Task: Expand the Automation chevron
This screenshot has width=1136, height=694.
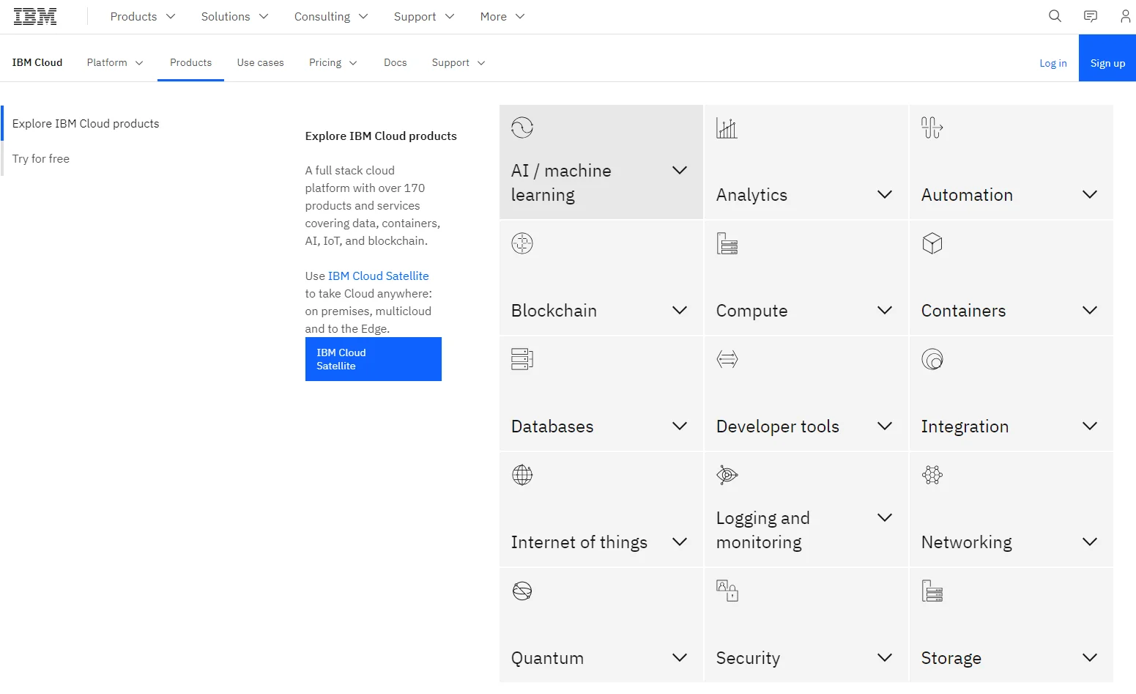Action: [x=1090, y=194]
